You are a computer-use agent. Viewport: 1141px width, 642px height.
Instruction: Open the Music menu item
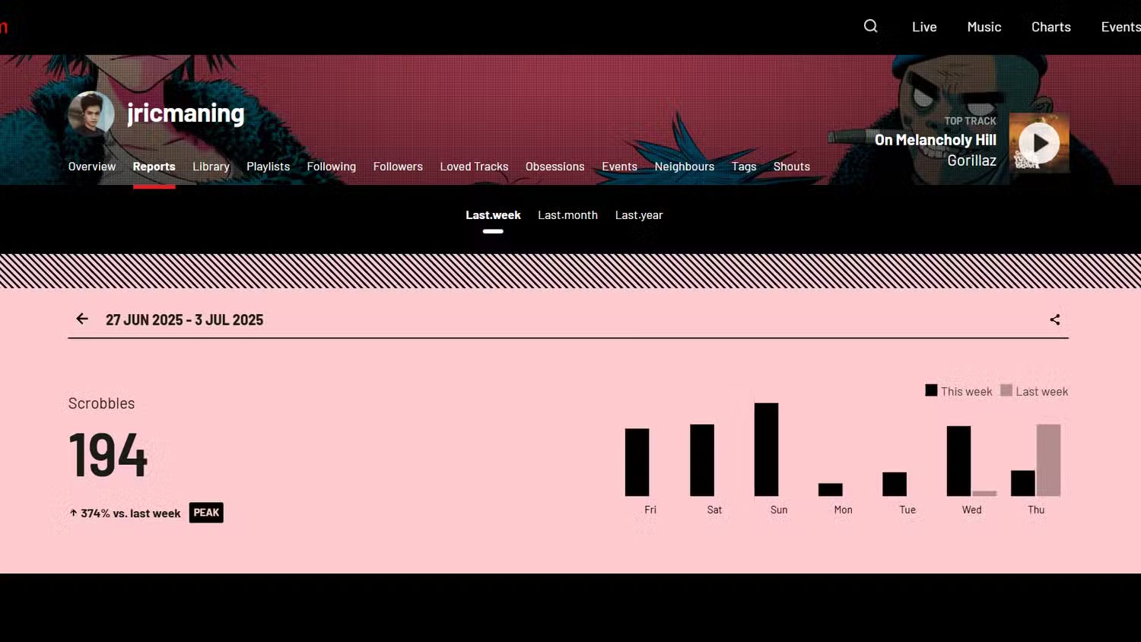[x=984, y=26]
